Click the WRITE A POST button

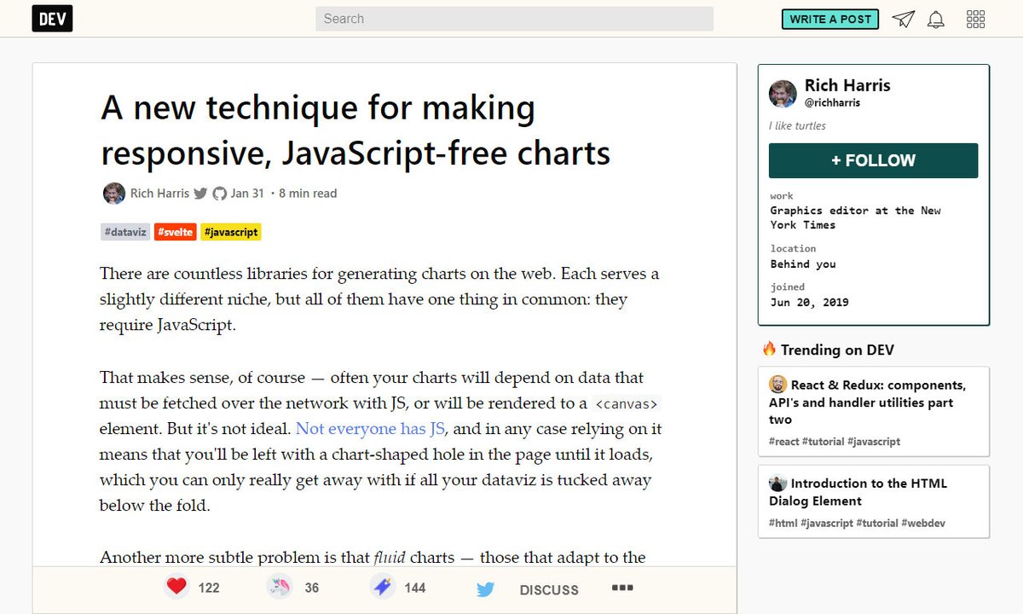pos(830,19)
